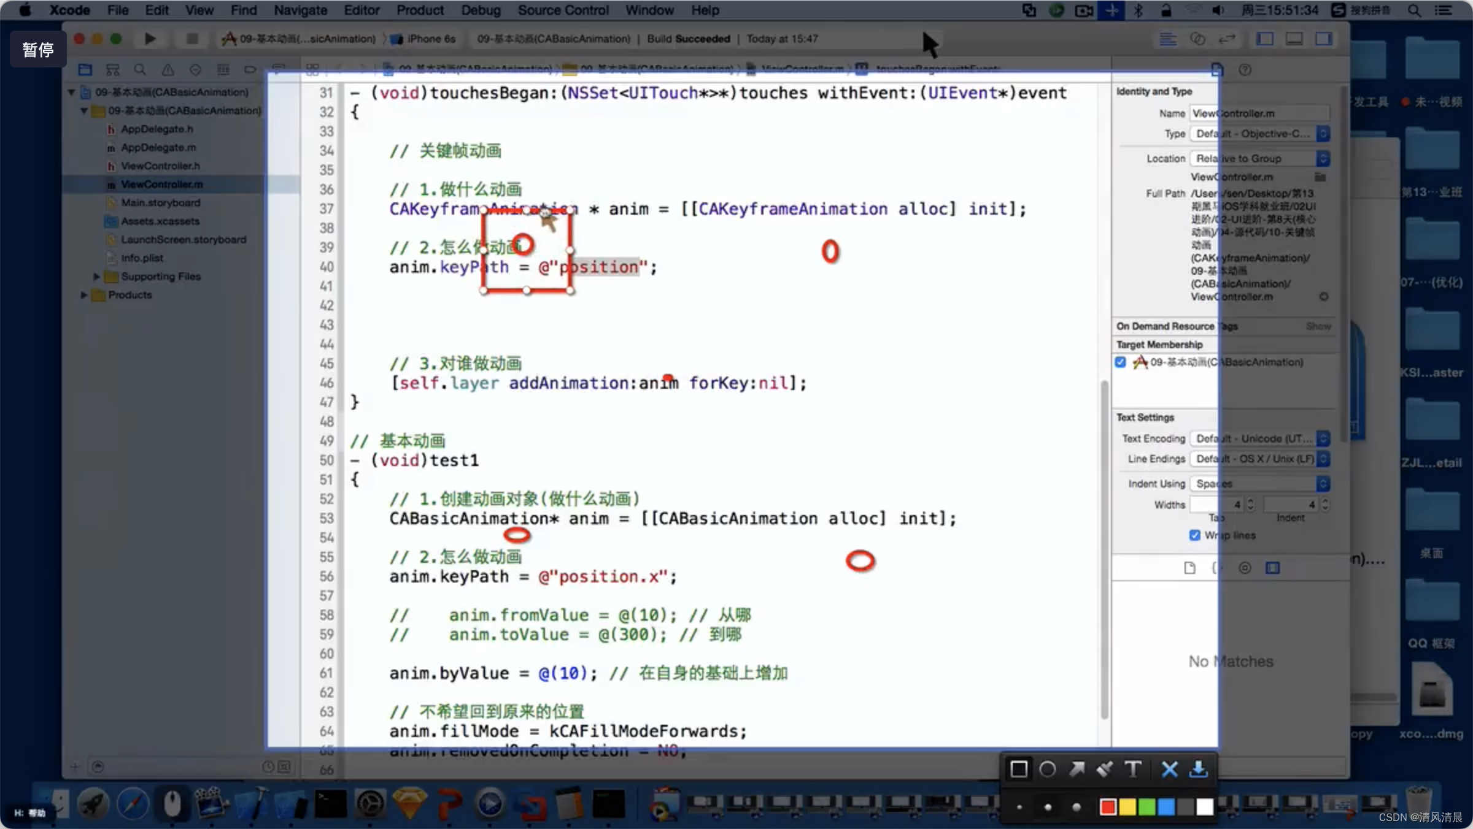Choose the largest brush size dot

pyautogui.click(x=1076, y=807)
